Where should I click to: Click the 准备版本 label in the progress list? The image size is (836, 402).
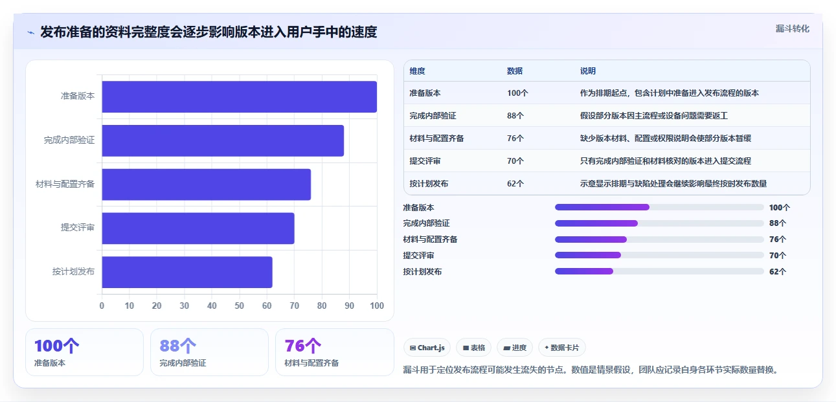point(418,208)
